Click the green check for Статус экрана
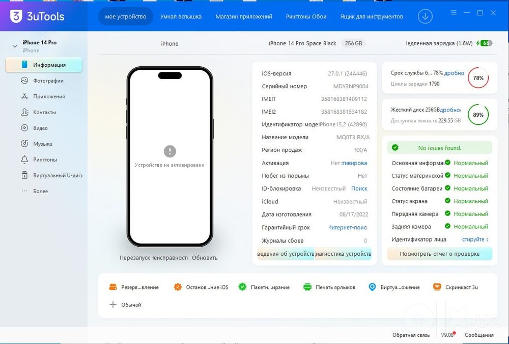This screenshot has width=509, height=344. coord(447,201)
